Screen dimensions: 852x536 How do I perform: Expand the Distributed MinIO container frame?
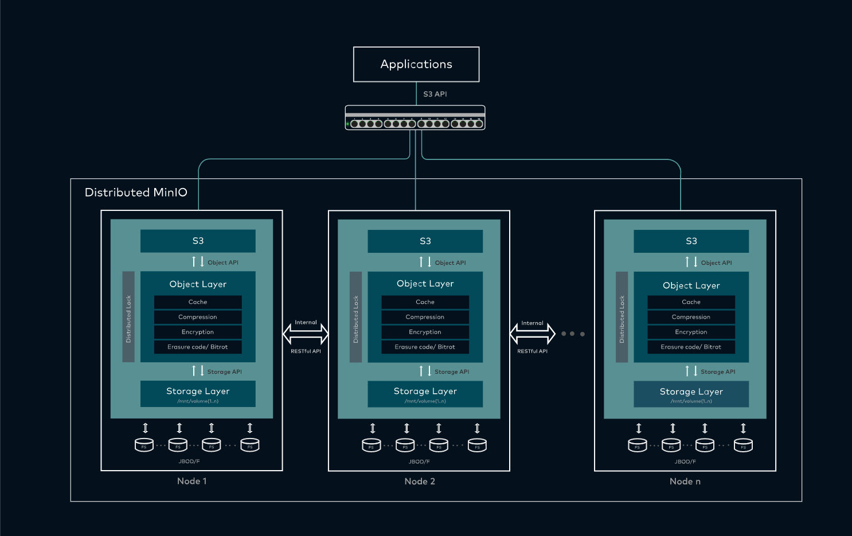point(135,193)
